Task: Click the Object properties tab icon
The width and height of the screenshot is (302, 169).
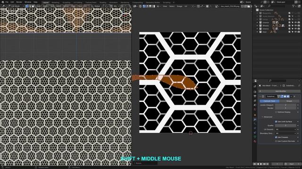Action: 255,115
